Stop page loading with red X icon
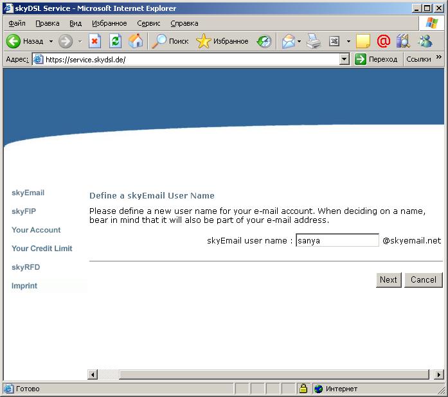This screenshot has width=448, height=397. point(95,41)
